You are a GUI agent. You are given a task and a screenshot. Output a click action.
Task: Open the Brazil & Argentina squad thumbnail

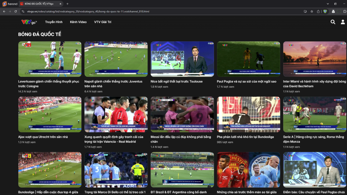182,170
